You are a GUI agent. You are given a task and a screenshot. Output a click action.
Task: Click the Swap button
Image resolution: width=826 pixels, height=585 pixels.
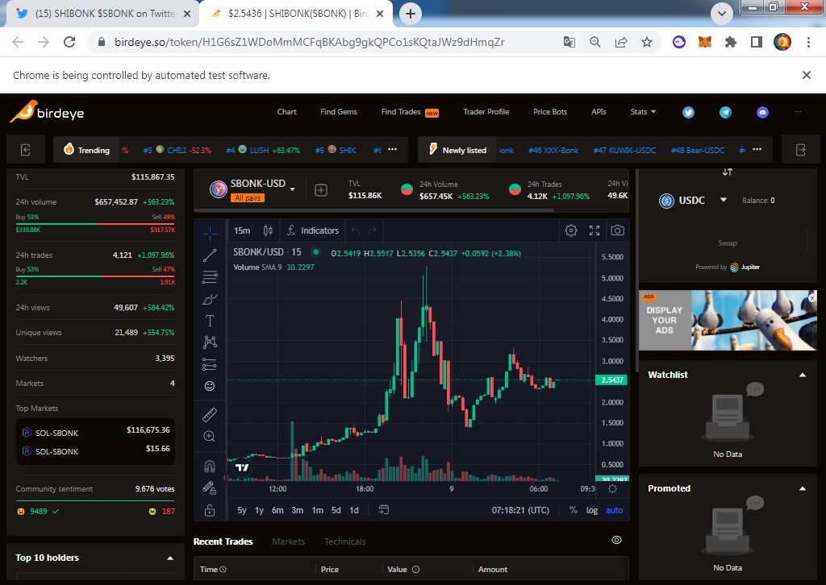pos(728,243)
